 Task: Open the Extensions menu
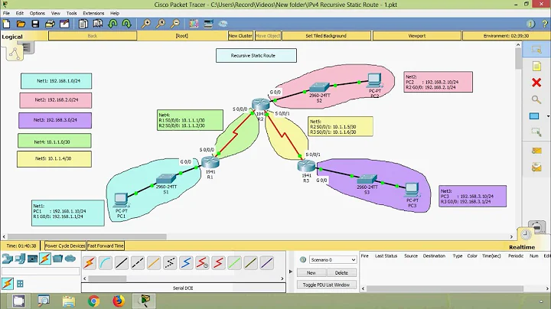pyautogui.click(x=93, y=13)
